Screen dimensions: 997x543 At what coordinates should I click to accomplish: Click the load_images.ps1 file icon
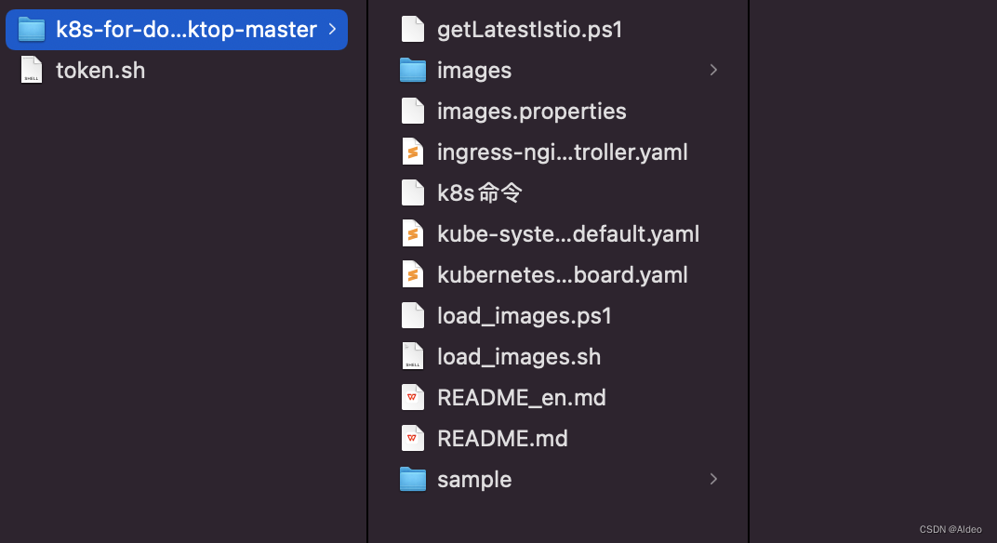413,315
